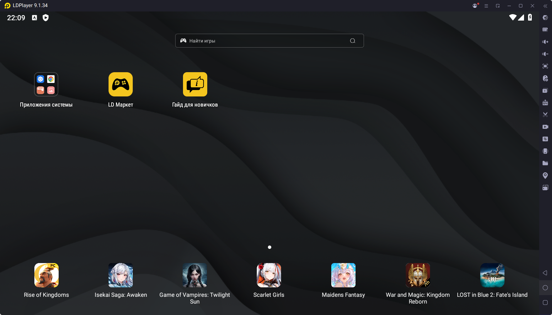Launch Rise of Kingdoms

(47, 275)
